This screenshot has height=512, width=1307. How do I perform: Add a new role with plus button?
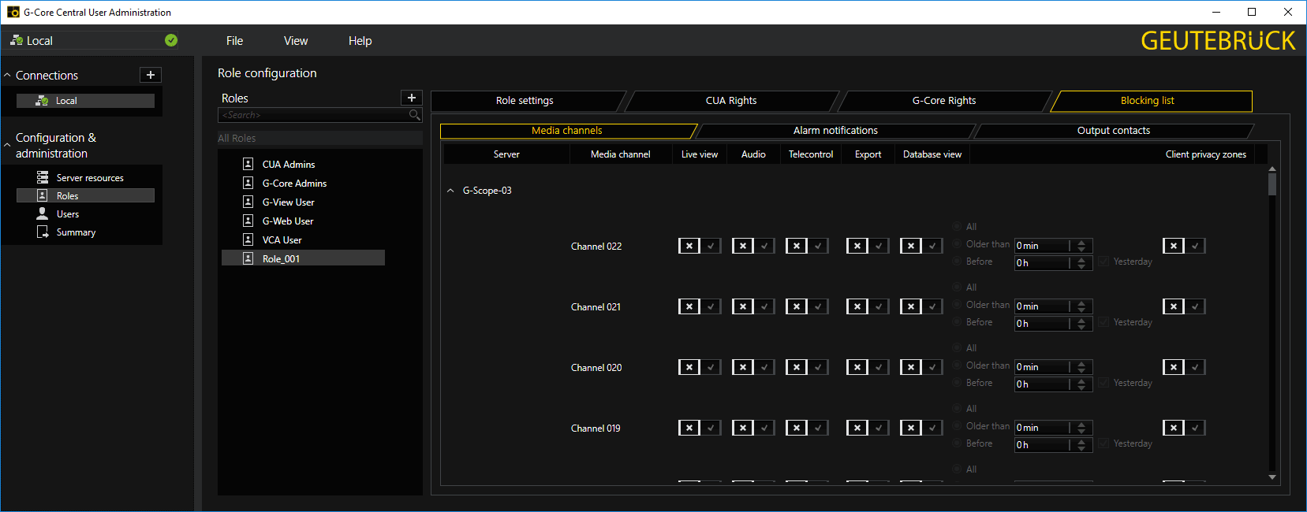(412, 98)
